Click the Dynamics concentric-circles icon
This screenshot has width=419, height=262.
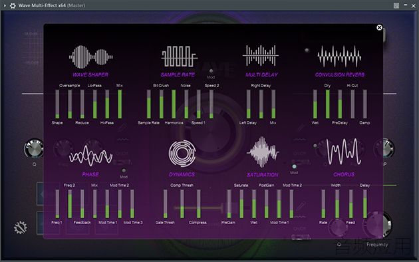pos(182,154)
